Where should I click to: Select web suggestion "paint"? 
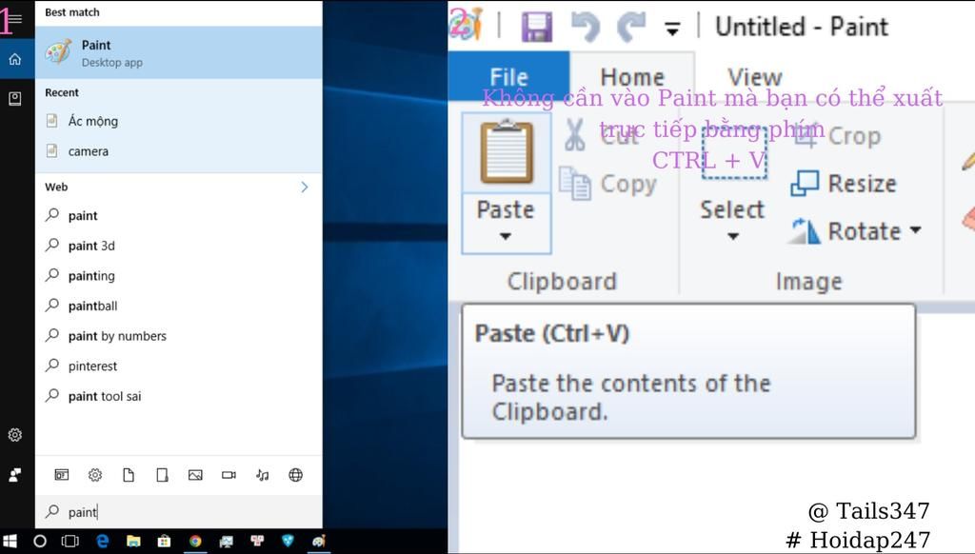[x=178, y=216]
